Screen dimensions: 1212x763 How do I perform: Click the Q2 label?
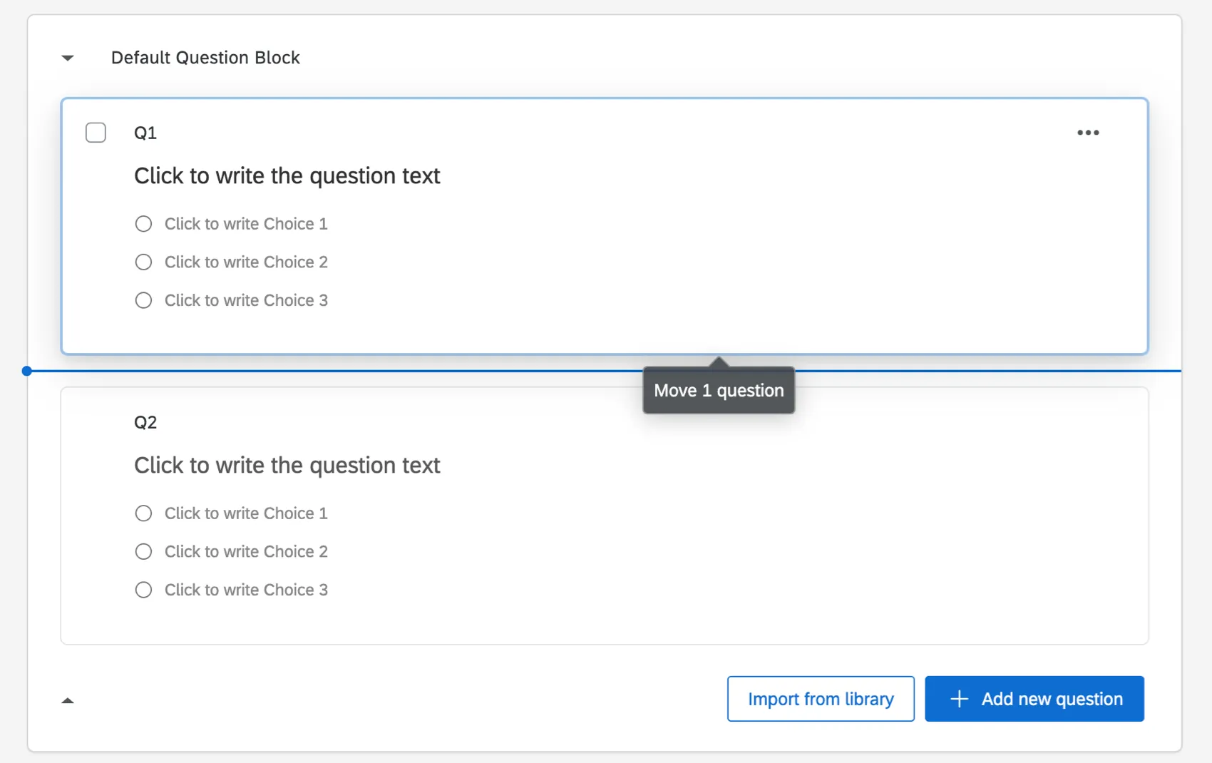147,421
